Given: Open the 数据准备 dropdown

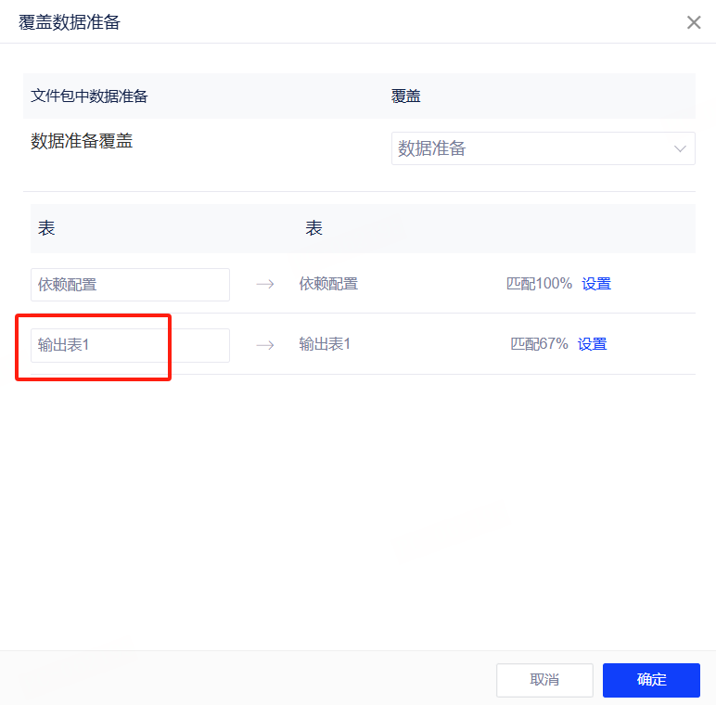Looking at the screenshot, I should 543,148.
